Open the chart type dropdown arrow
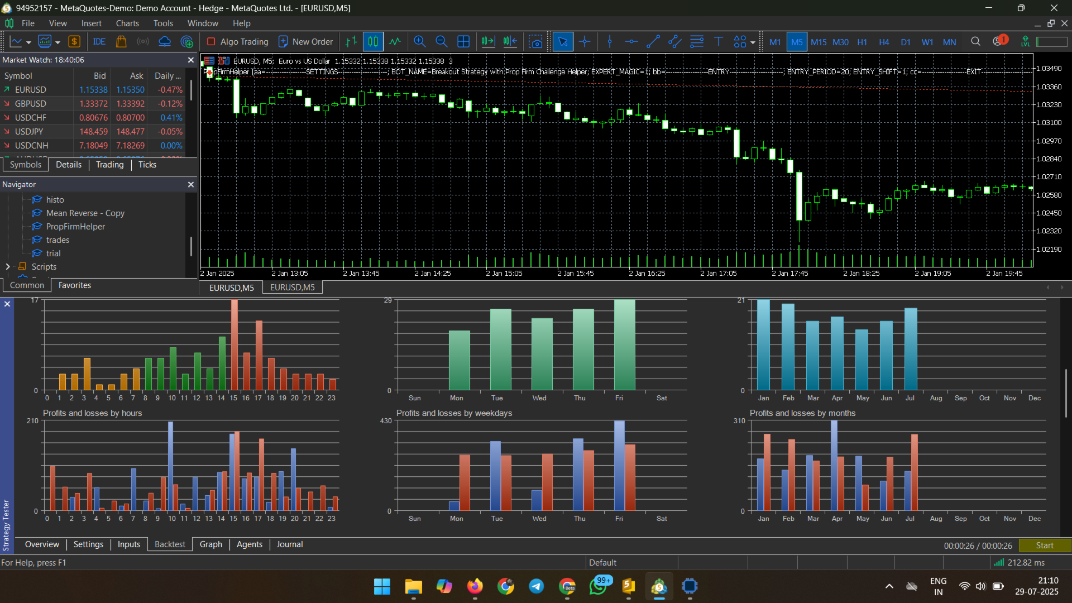Viewport: 1072px width, 603px height. 58,42
